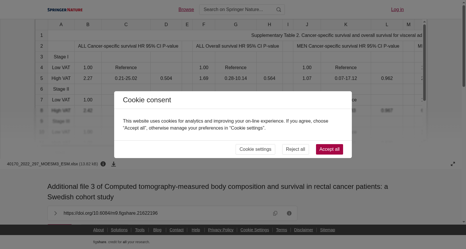
Task: Click the Reject all button
Action: tap(295, 149)
